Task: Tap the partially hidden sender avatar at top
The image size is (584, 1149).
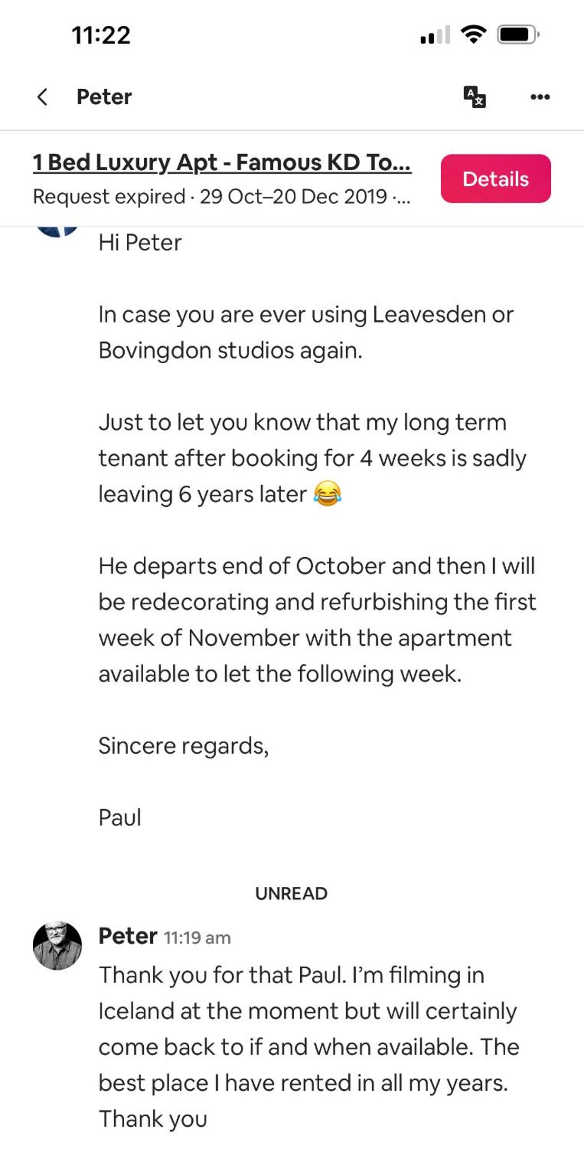Action: pos(57,232)
